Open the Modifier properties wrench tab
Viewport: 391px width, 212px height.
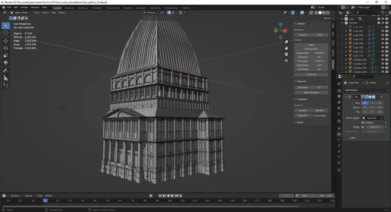339,134
